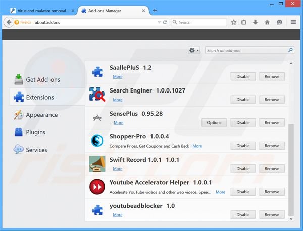The image size is (303, 231).
Task: Click More link under Swift Record
Action: coord(118,169)
